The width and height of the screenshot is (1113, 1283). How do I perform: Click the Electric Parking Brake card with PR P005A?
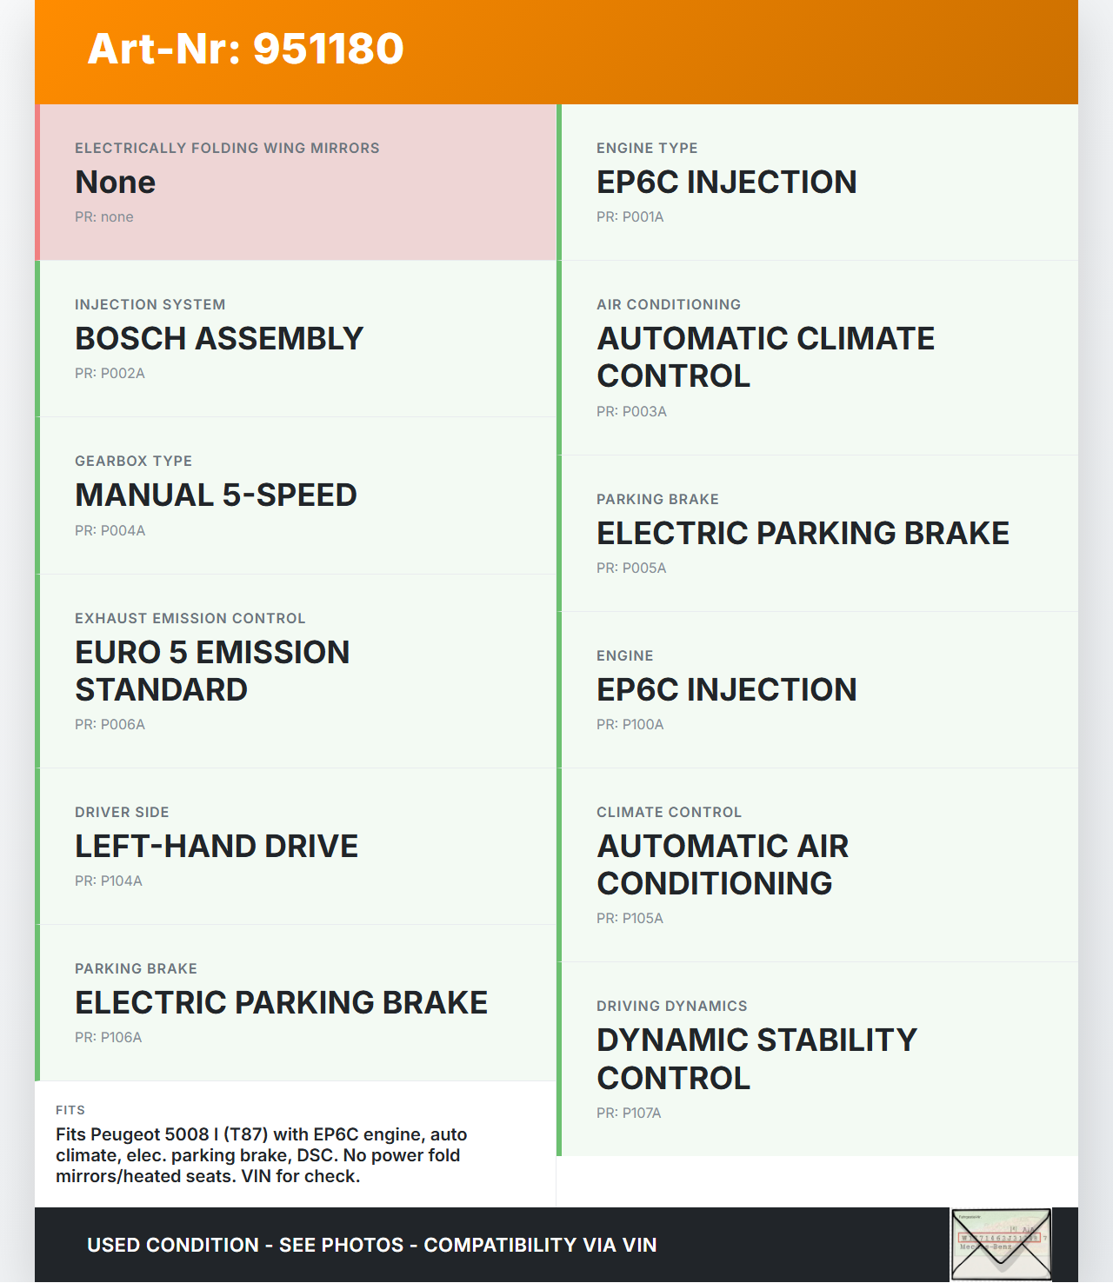(819, 533)
